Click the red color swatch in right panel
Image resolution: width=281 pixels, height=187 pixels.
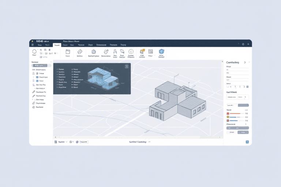(228, 114)
